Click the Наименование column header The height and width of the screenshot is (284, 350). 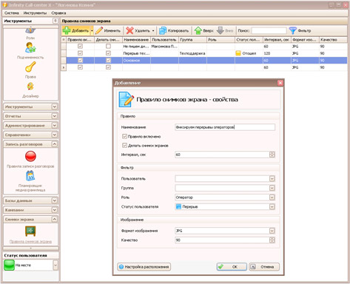point(136,40)
